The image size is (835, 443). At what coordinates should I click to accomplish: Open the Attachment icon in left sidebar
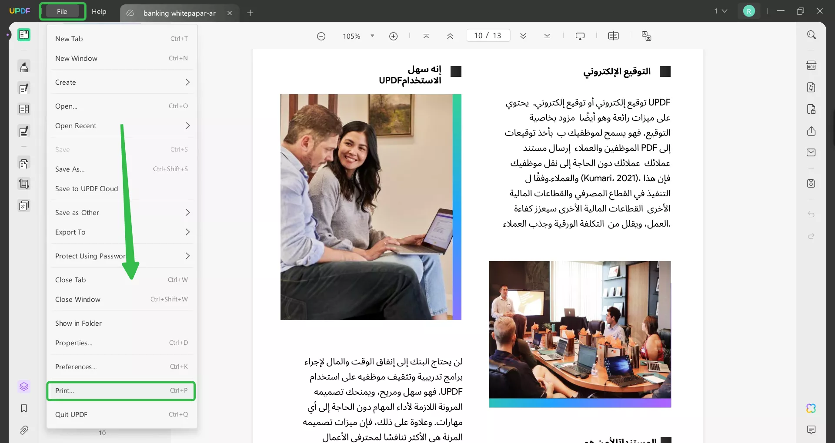(x=24, y=430)
